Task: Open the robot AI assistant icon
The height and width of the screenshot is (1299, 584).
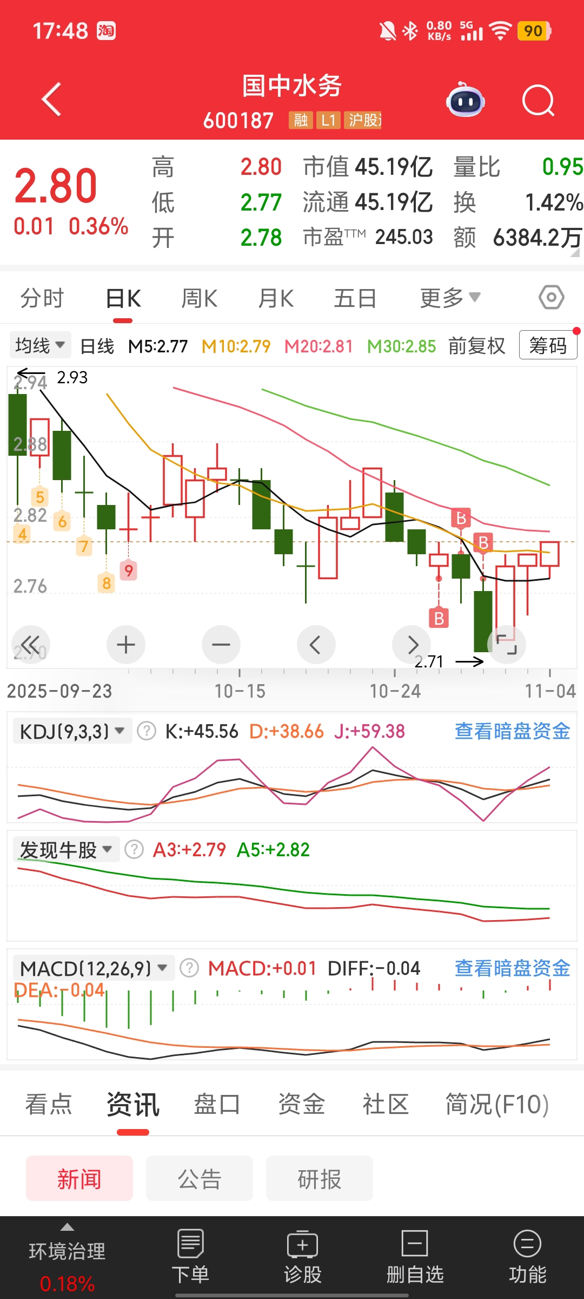Action: [x=465, y=101]
